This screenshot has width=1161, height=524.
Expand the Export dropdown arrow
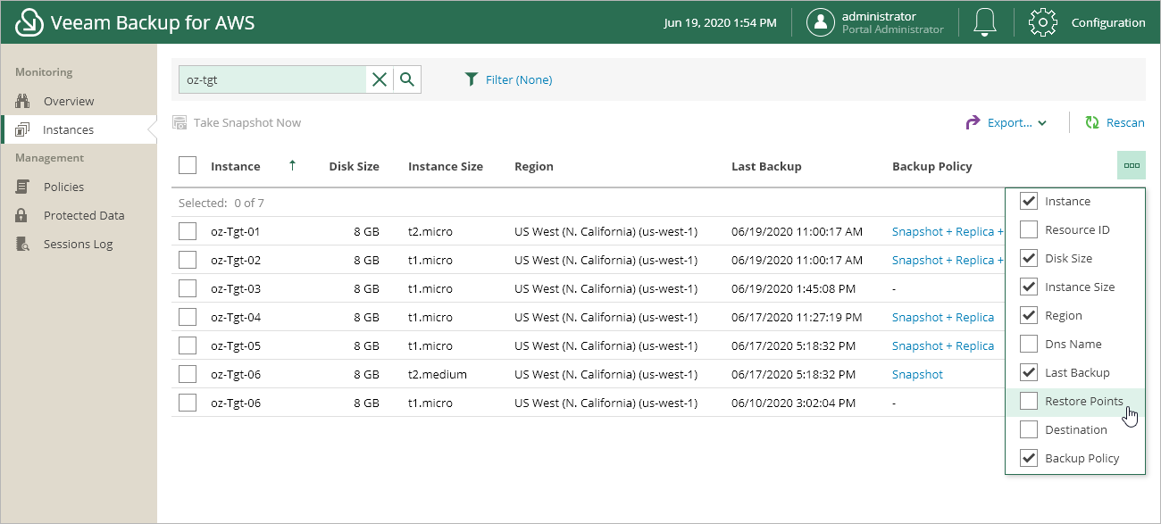(x=1042, y=123)
